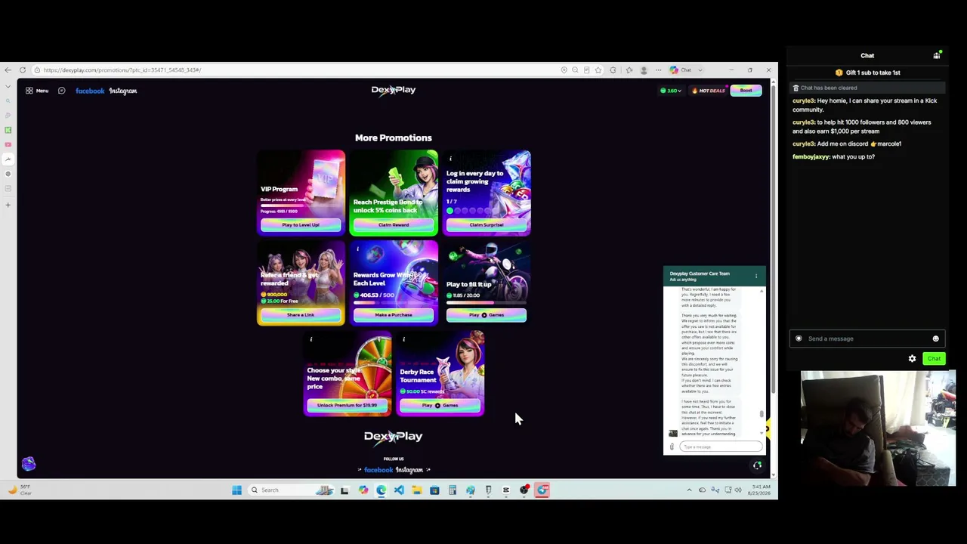Click the floating support headset icon

pos(757,465)
